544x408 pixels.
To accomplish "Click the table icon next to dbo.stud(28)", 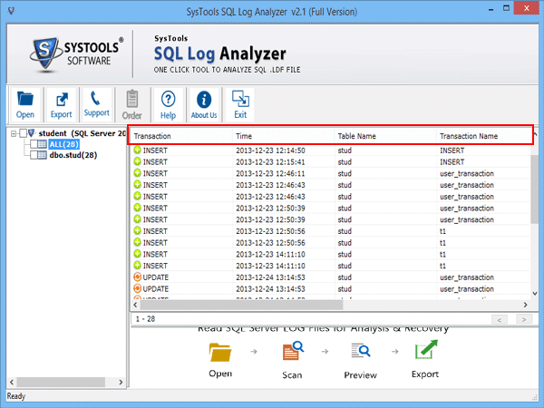I will [42, 155].
